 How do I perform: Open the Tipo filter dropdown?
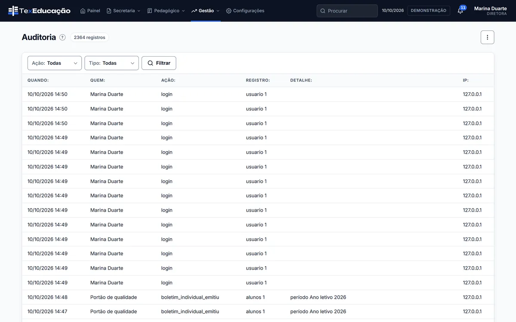[112, 63]
